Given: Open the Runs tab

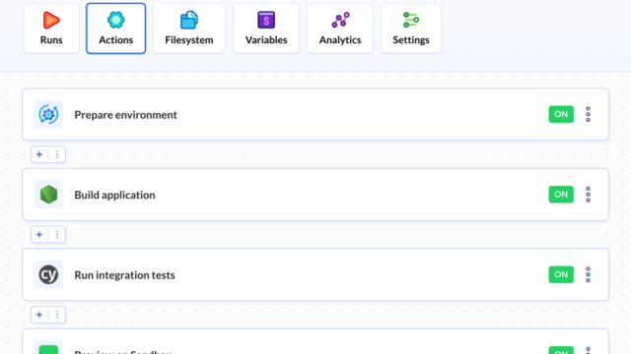Looking at the screenshot, I should coord(51,29).
